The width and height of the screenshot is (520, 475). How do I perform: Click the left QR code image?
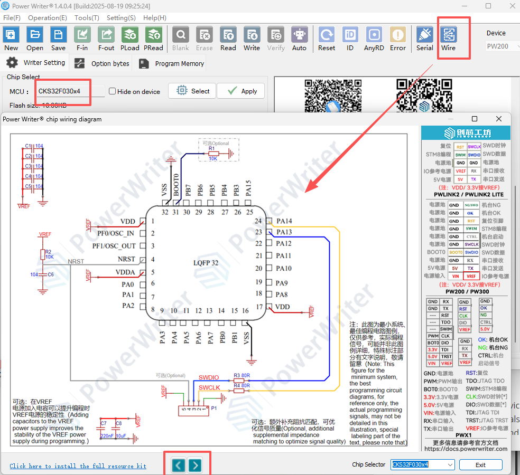333,96
